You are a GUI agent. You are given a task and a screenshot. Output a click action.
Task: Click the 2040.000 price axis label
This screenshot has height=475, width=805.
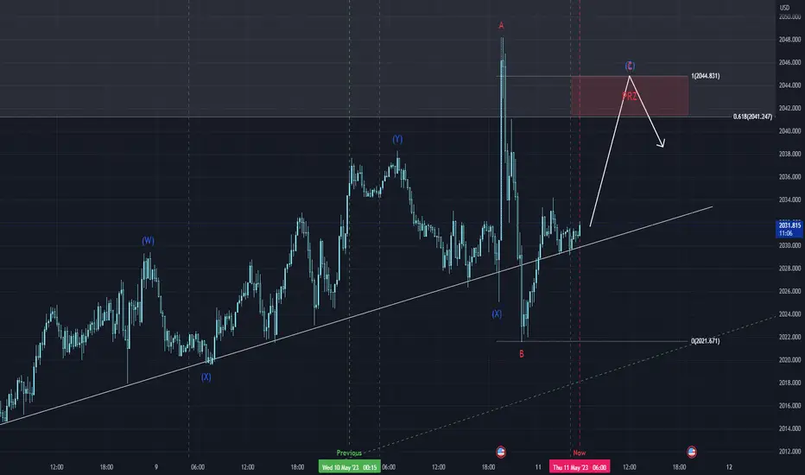coord(789,131)
